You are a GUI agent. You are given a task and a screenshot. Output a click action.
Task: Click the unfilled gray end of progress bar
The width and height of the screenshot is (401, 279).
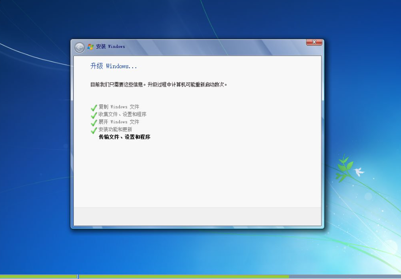[x=345, y=277]
